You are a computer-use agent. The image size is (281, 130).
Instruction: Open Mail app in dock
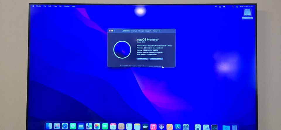click(81, 126)
